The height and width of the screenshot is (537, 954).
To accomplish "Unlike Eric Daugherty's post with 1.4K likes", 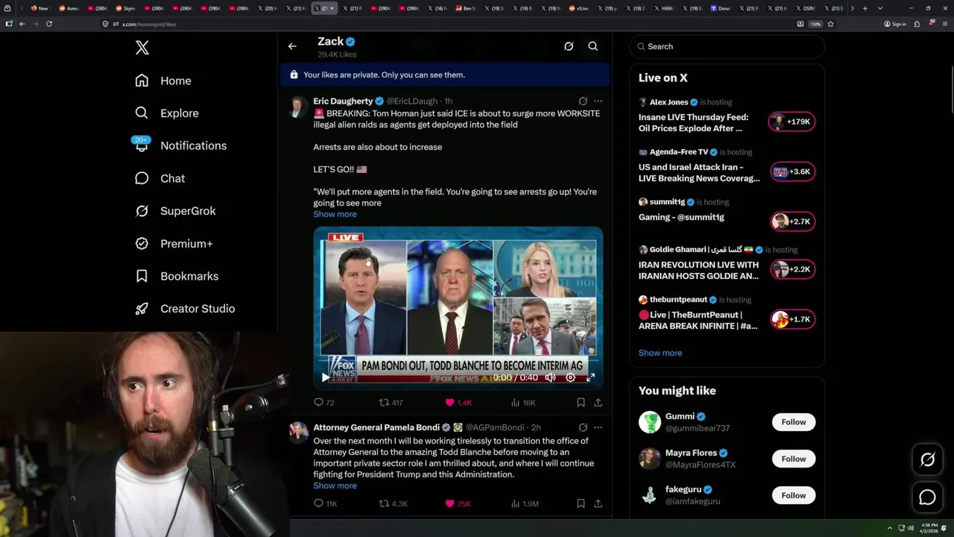I will [458, 403].
